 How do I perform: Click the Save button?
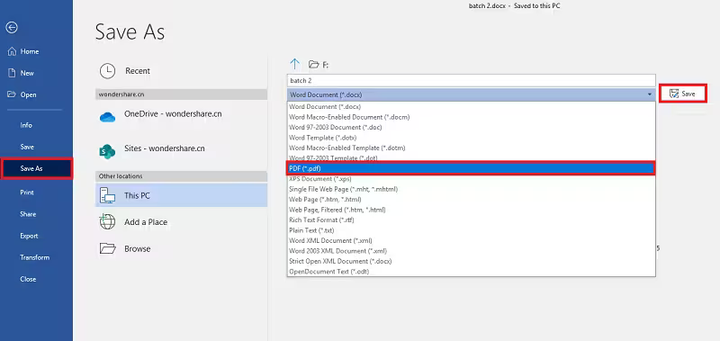click(x=683, y=94)
